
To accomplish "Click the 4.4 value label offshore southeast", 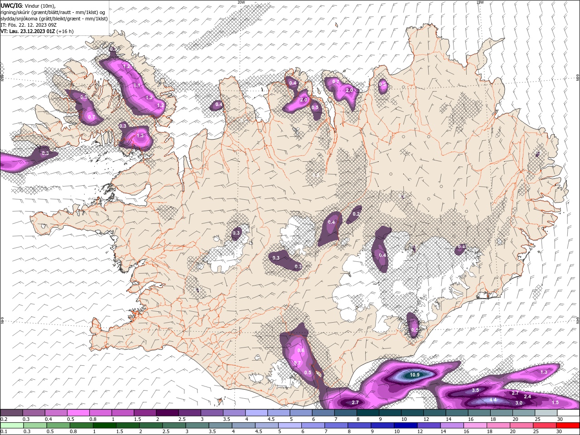I will tap(493, 400).
